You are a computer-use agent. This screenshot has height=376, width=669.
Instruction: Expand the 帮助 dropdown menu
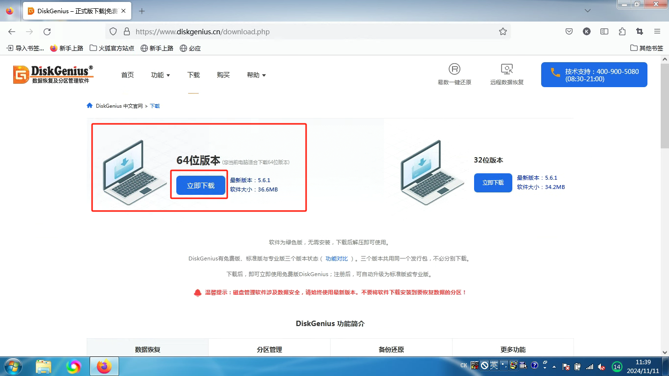(x=256, y=75)
